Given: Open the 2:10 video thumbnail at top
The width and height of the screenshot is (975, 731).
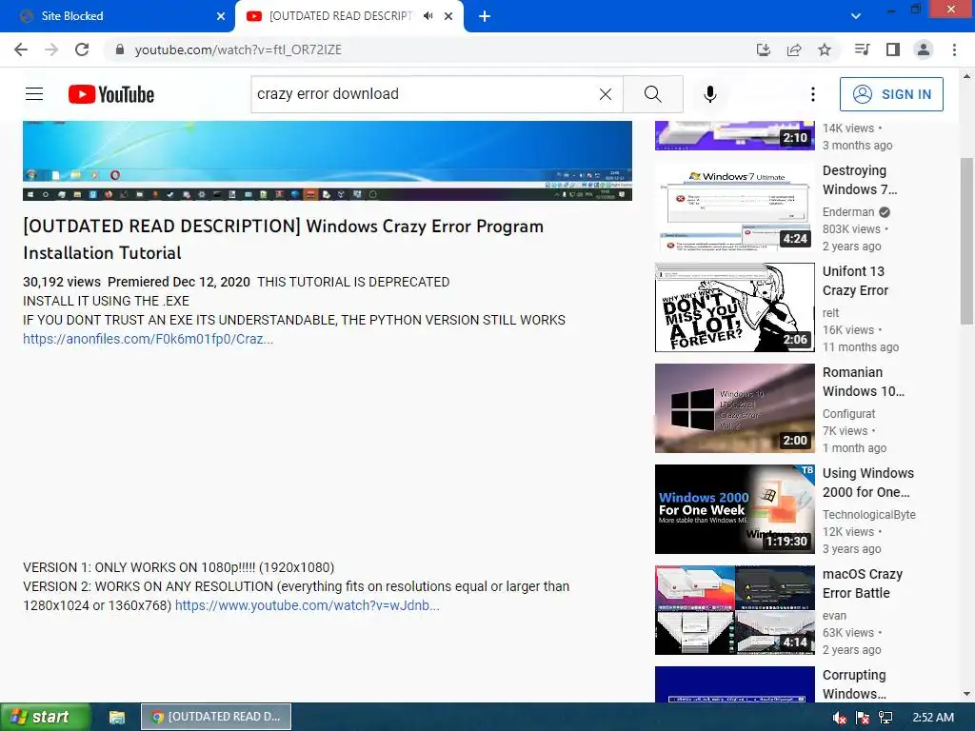Looking at the screenshot, I should pyautogui.click(x=734, y=135).
